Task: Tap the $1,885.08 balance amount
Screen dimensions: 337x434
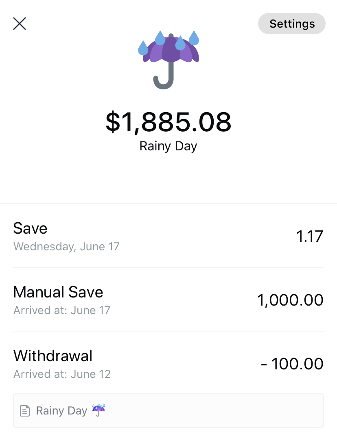Action: click(168, 122)
